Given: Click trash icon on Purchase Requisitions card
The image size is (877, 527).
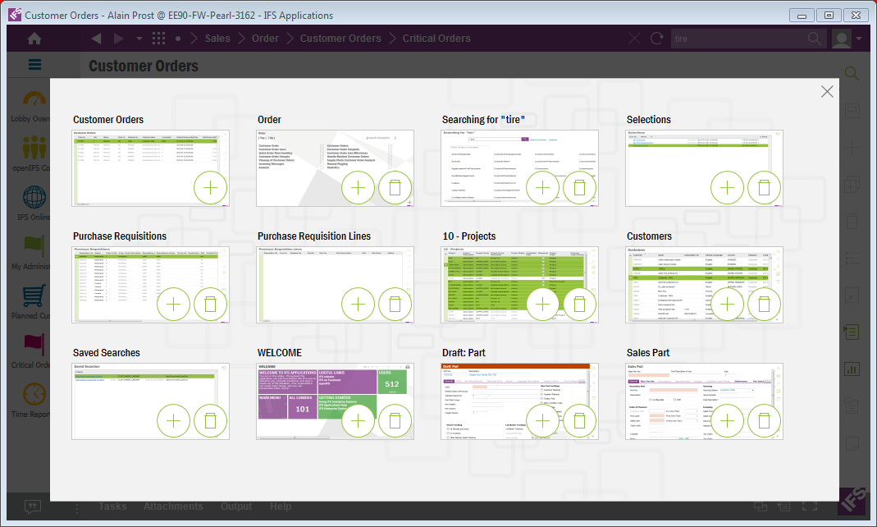Looking at the screenshot, I should [x=210, y=305].
